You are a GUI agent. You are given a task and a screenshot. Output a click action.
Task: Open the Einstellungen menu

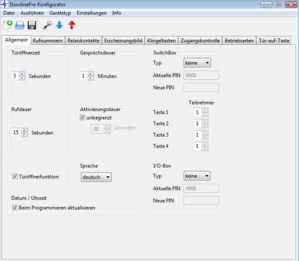point(92,13)
